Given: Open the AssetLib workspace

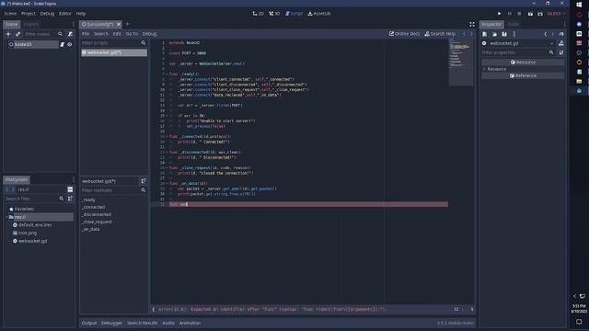Looking at the screenshot, I should [x=319, y=14].
